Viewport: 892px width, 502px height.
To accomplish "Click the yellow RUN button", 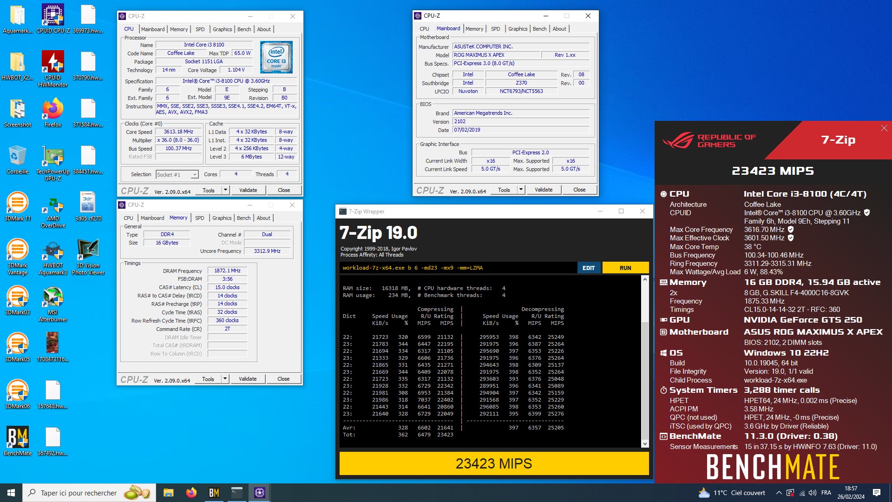I will (x=625, y=268).
